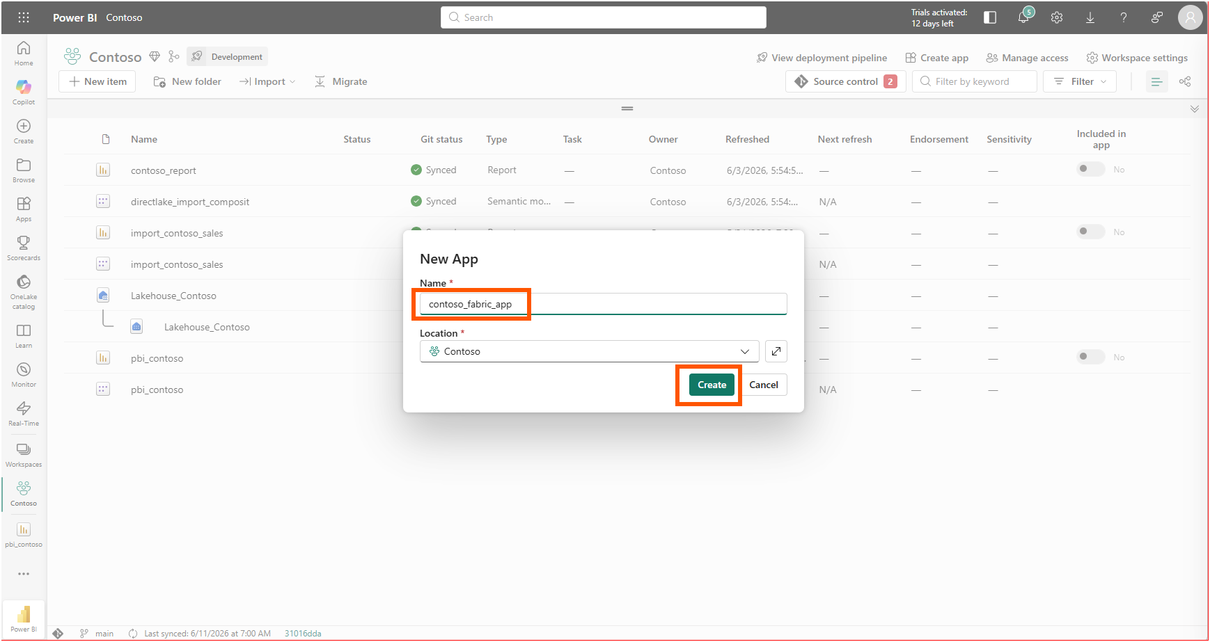
Task: Click the app Name input field
Action: click(x=604, y=304)
